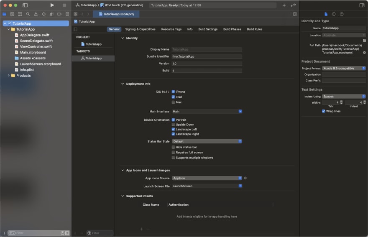The width and height of the screenshot is (368, 237).
Task: Select Main.storyboard file
Action: (x=33, y=52)
